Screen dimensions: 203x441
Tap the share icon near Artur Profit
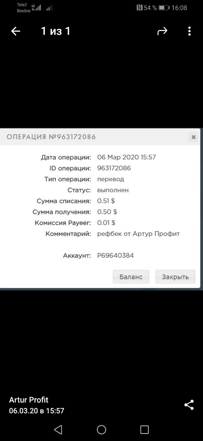click(189, 405)
